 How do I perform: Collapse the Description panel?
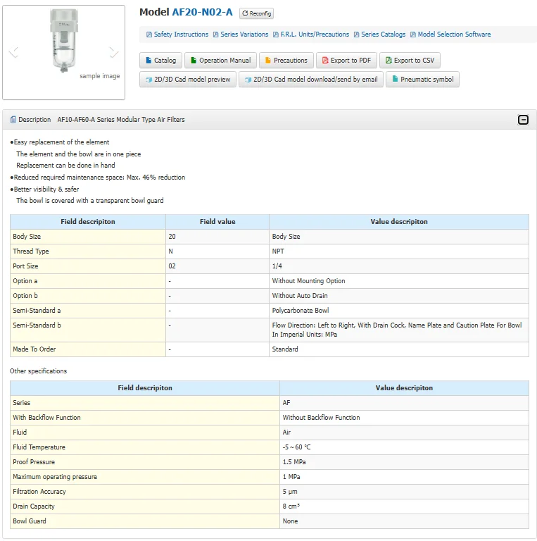pos(523,120)
